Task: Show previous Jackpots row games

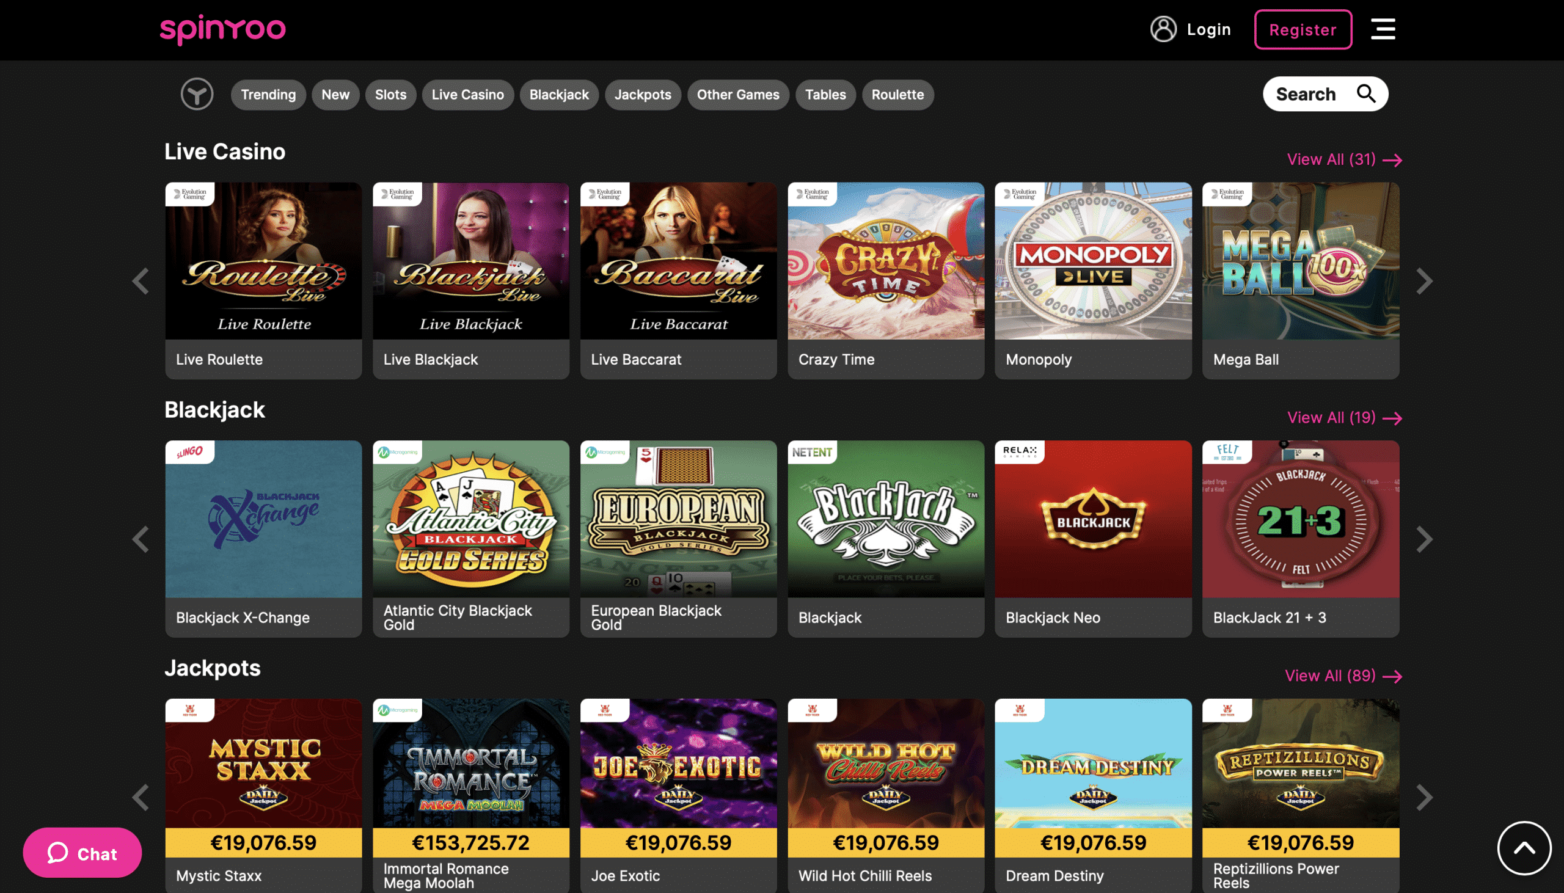Action: click(141, 797)
